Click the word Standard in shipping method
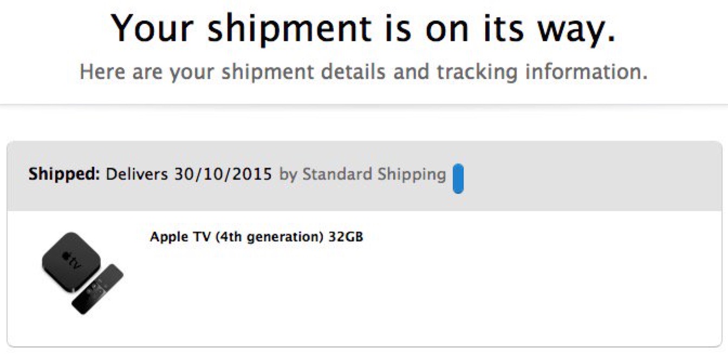Screen dimensions: 728x354 click(x=337, y=174)
